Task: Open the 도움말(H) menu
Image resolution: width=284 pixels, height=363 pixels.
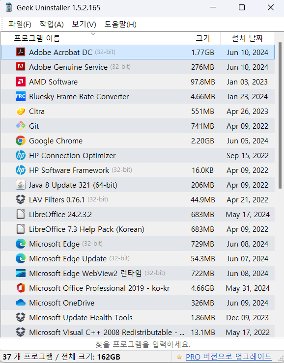Action: coord(120,24)
